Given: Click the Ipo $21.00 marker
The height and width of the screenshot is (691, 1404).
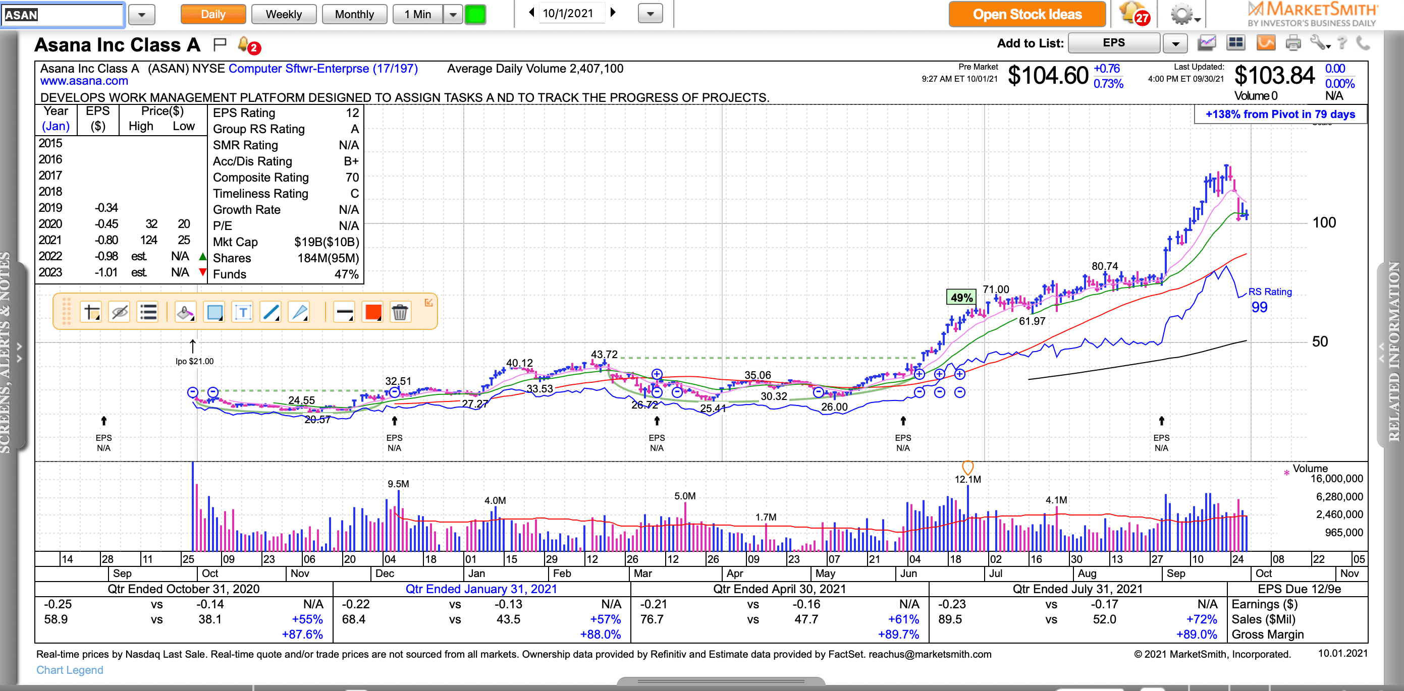Looking at the screenshot, I should pyautogui.click(x=194, y=361).
